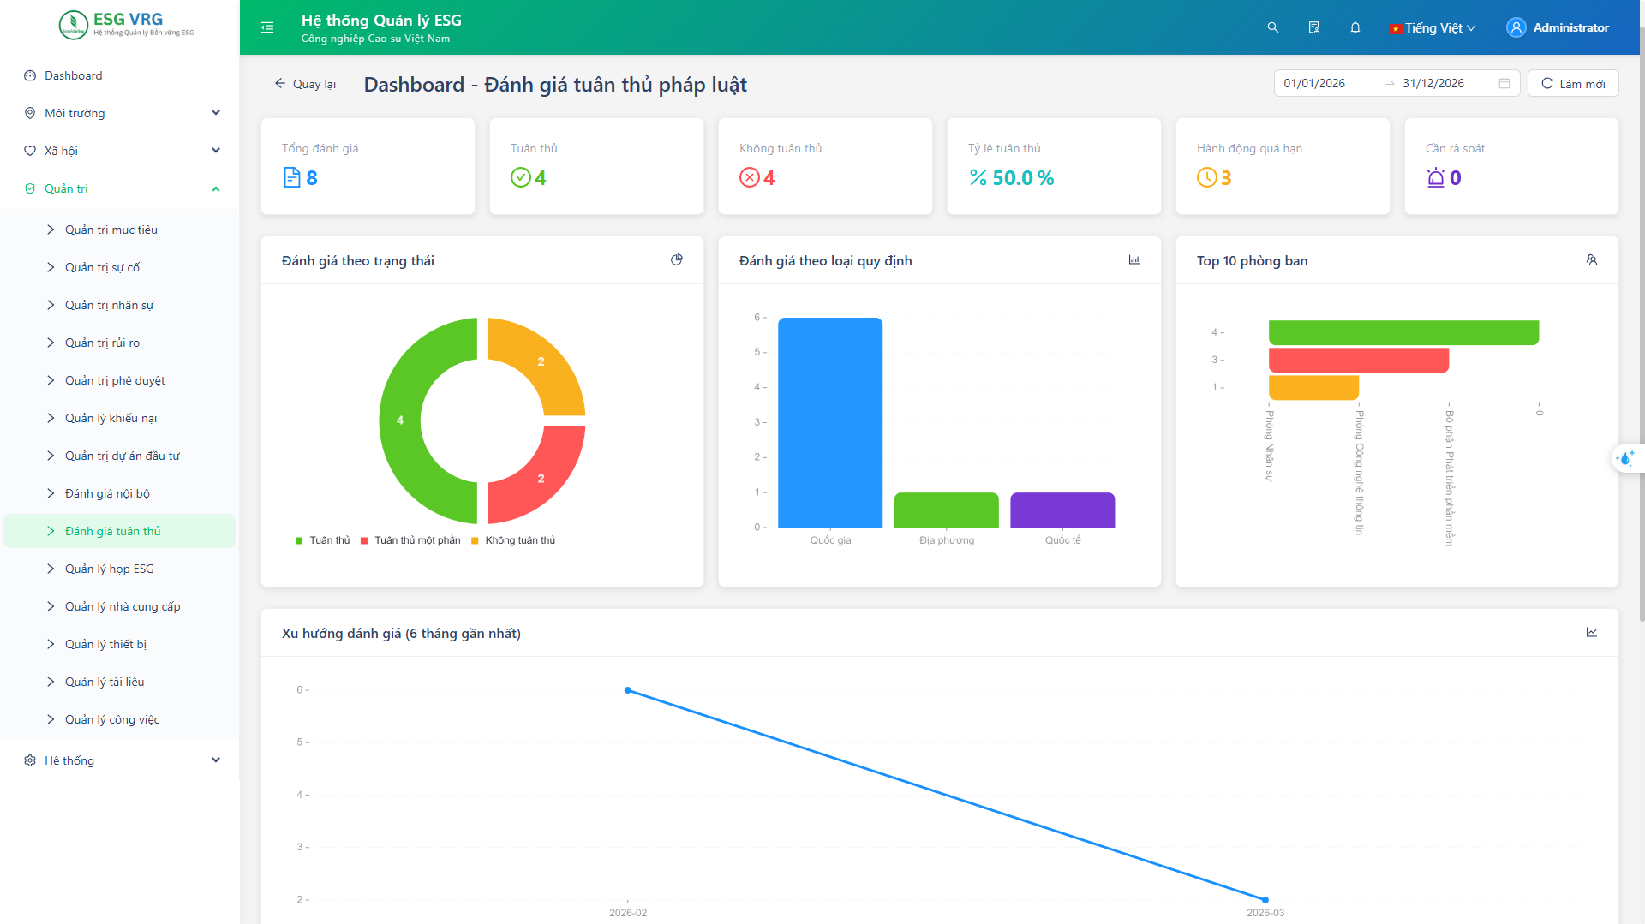Open Quản lý công việc menu item

[x=119, y=719]
